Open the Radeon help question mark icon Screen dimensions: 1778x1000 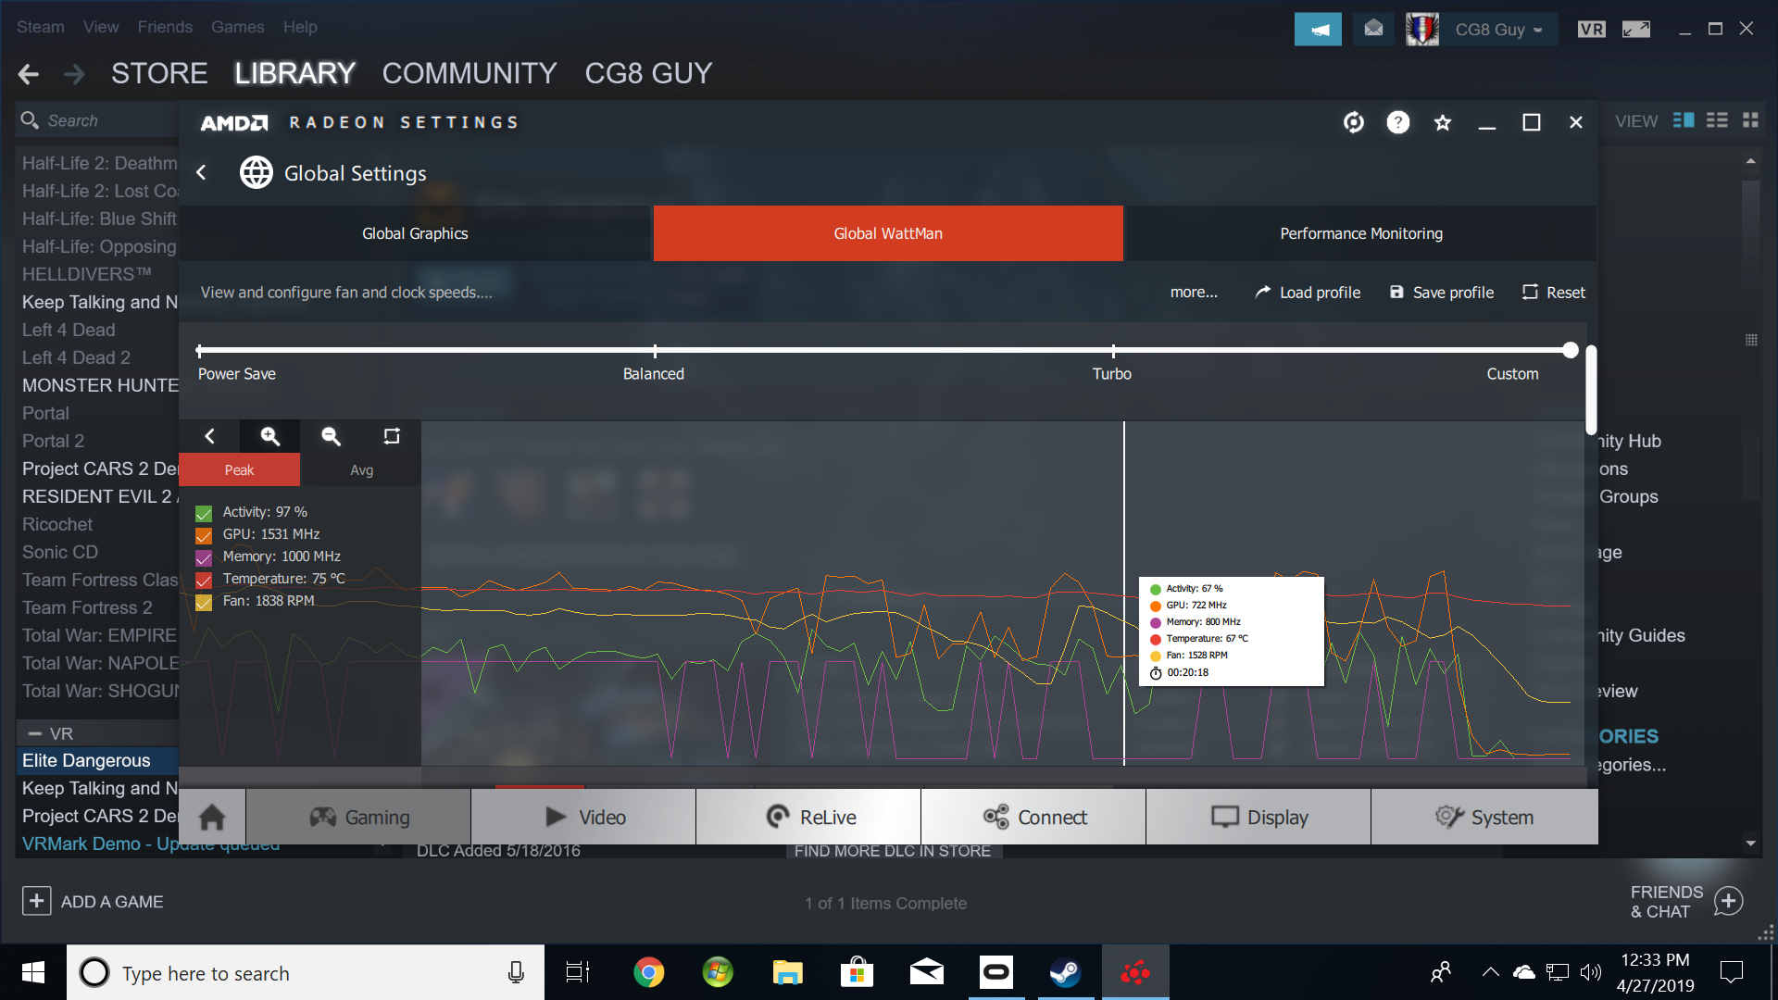click(1397, 122)
